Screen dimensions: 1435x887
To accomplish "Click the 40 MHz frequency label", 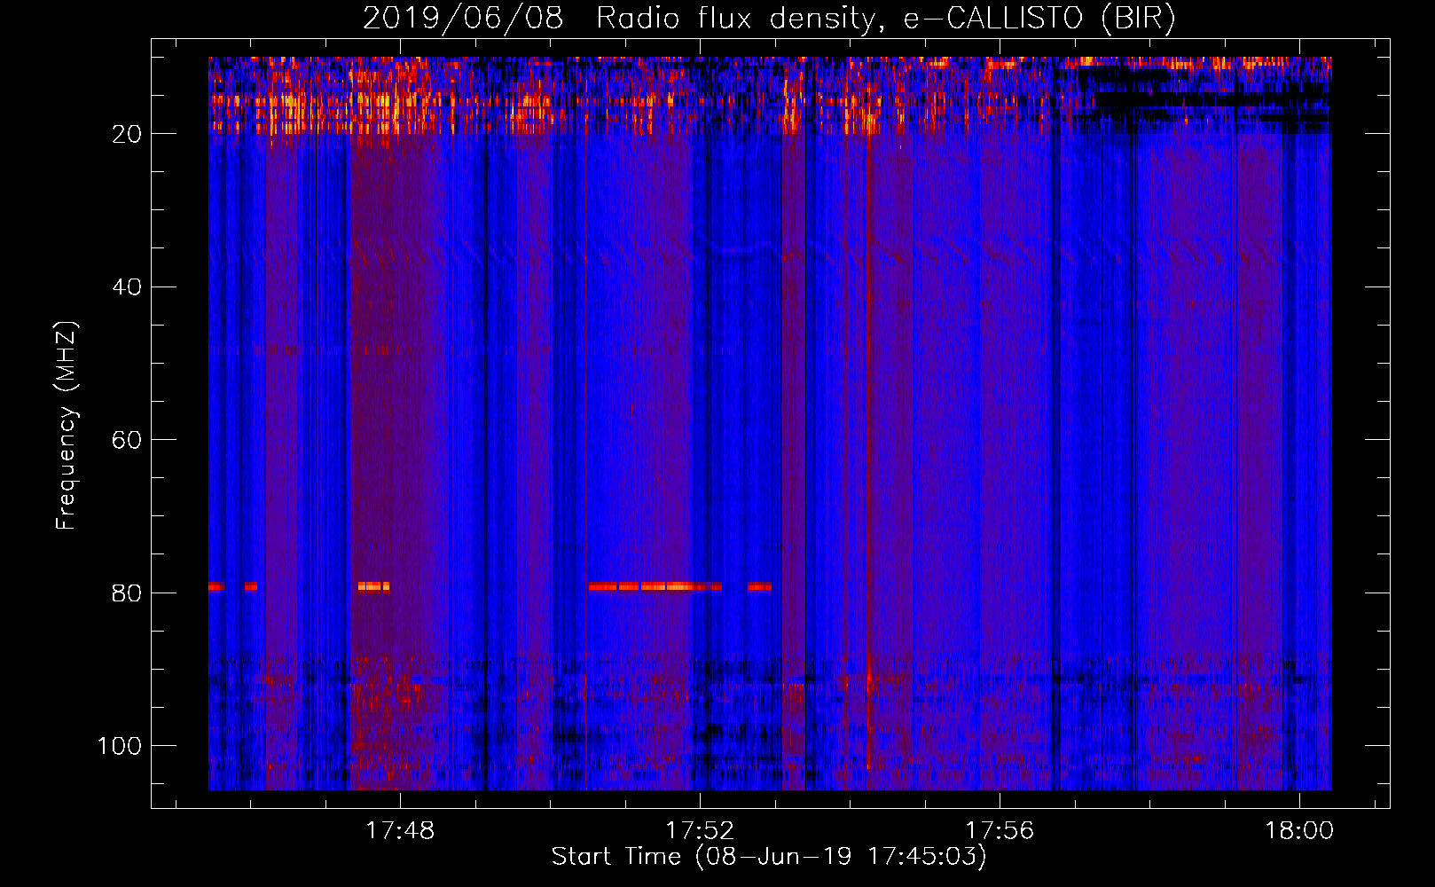I will click(x=128, y=287).
